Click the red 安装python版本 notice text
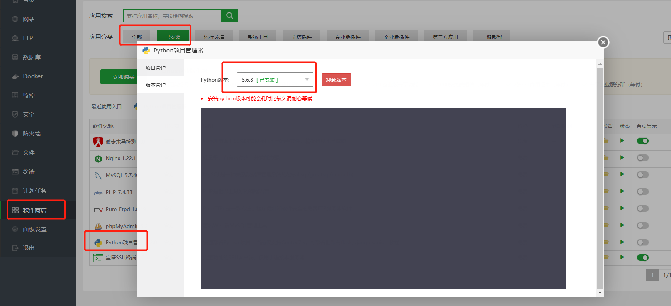The width and height of the screenshot is (671, 306). (260, 98)
